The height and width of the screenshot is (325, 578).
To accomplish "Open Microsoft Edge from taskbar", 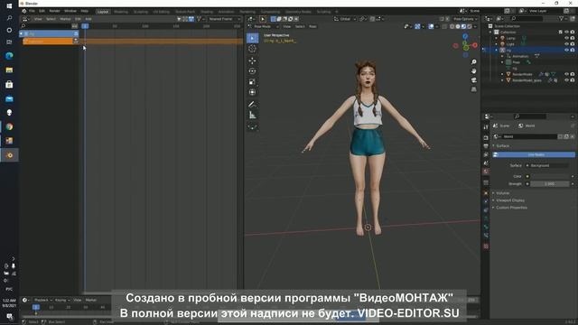I will tap(9, 56).
